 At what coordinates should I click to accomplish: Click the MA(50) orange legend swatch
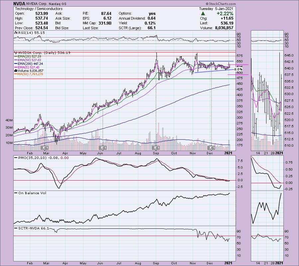pos(16,74)
